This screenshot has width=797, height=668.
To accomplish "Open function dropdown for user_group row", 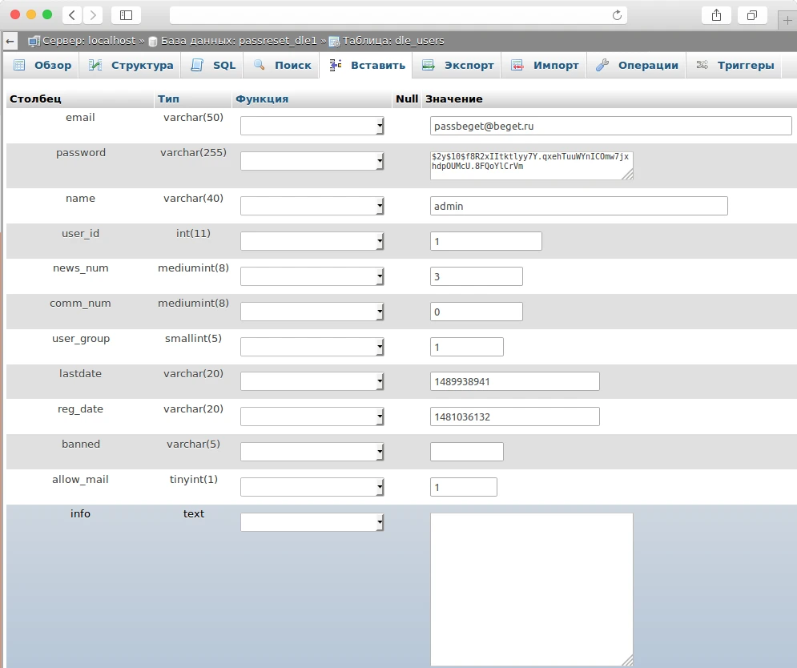I will click(x=312, y=348).
